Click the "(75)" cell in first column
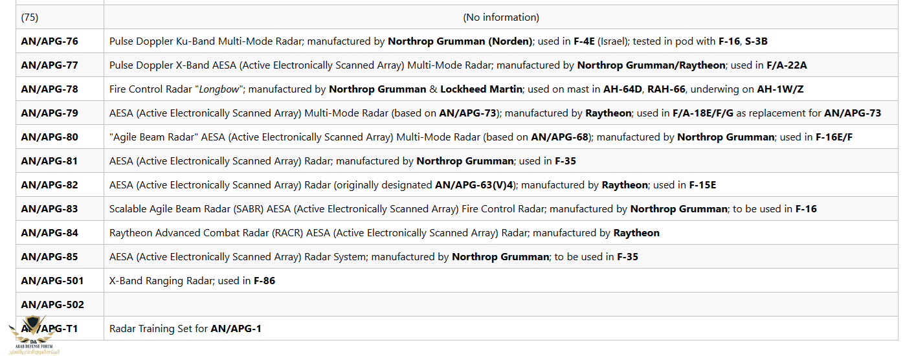Image resolution: width=905 pixels, height=356 pixels. click(30, 17)
